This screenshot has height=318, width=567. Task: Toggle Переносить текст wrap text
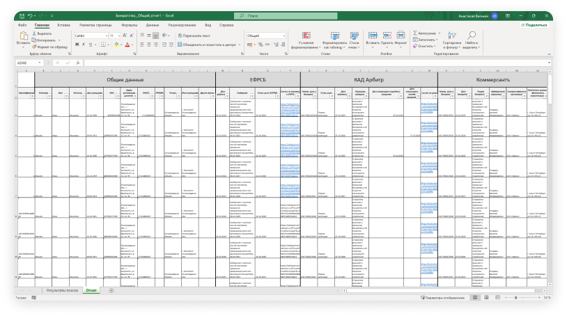coord(194,35)
